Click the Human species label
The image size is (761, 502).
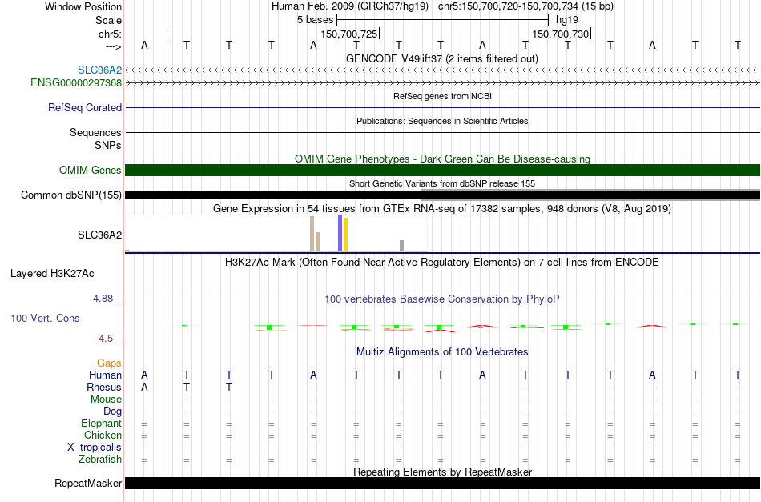(x=105, y=375)
